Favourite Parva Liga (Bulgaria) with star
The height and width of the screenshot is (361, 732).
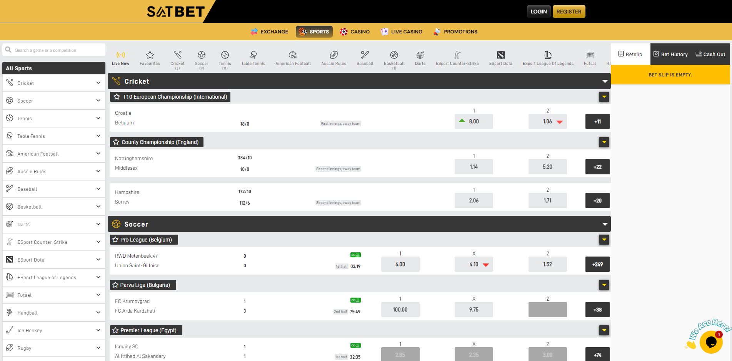pyautogui.click(x=115, y=285)
